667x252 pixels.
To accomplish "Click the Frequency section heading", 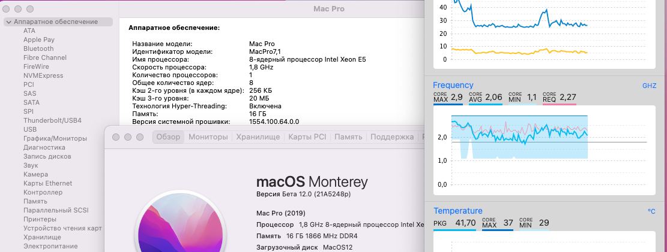I will [x=453, y=85].
